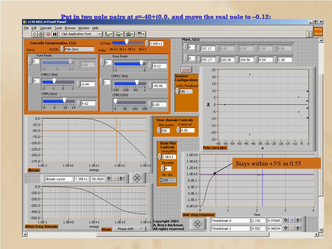The image size is (332, 249).
Task: Click the DCGain value stepper arrows
Action: click(147, 43)
